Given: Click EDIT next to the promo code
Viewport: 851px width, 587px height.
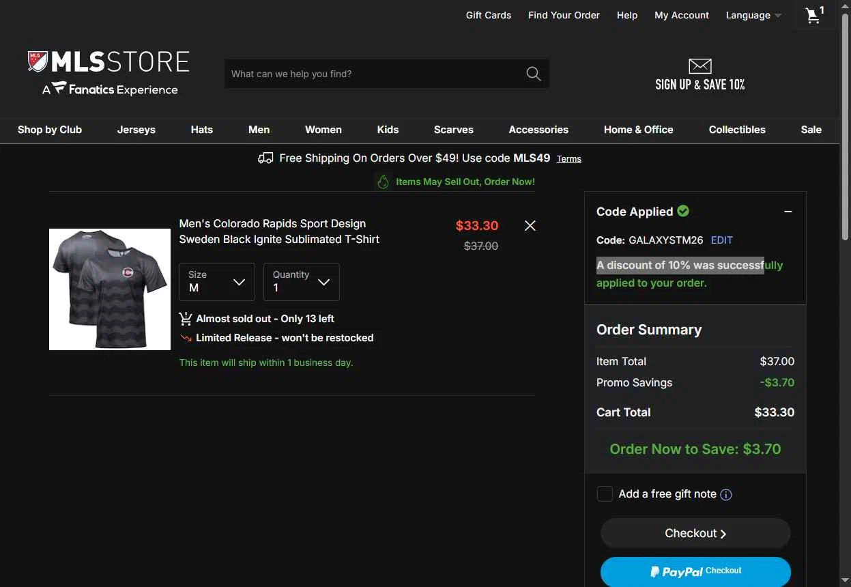Looking at the screenshot, I should pos(722,240).
